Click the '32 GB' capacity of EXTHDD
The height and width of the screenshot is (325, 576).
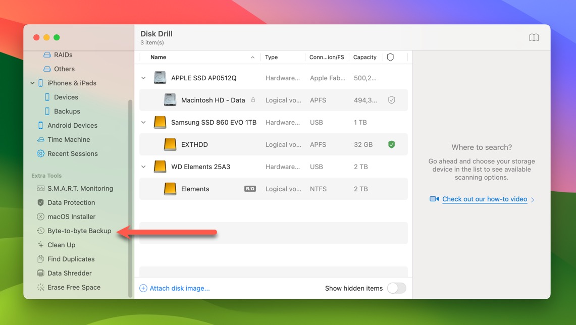click(x=363, y=144)
